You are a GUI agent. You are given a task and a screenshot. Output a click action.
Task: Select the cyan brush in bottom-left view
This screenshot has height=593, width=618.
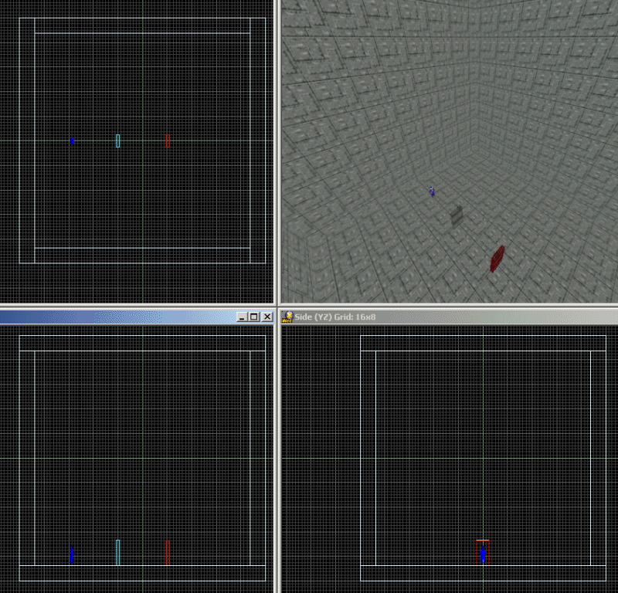tap(117, 552)
